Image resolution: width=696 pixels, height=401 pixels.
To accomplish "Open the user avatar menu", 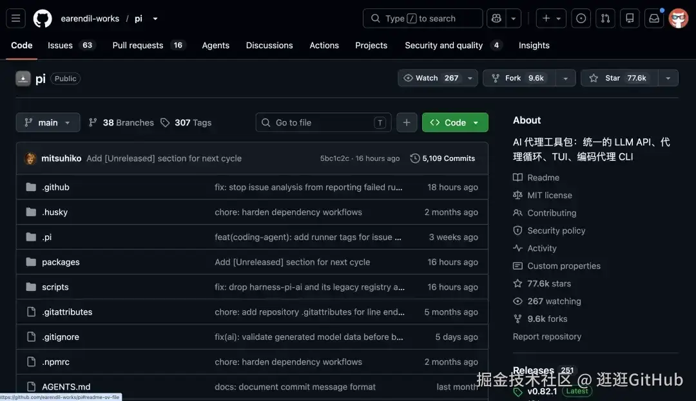I will [678, 19].
